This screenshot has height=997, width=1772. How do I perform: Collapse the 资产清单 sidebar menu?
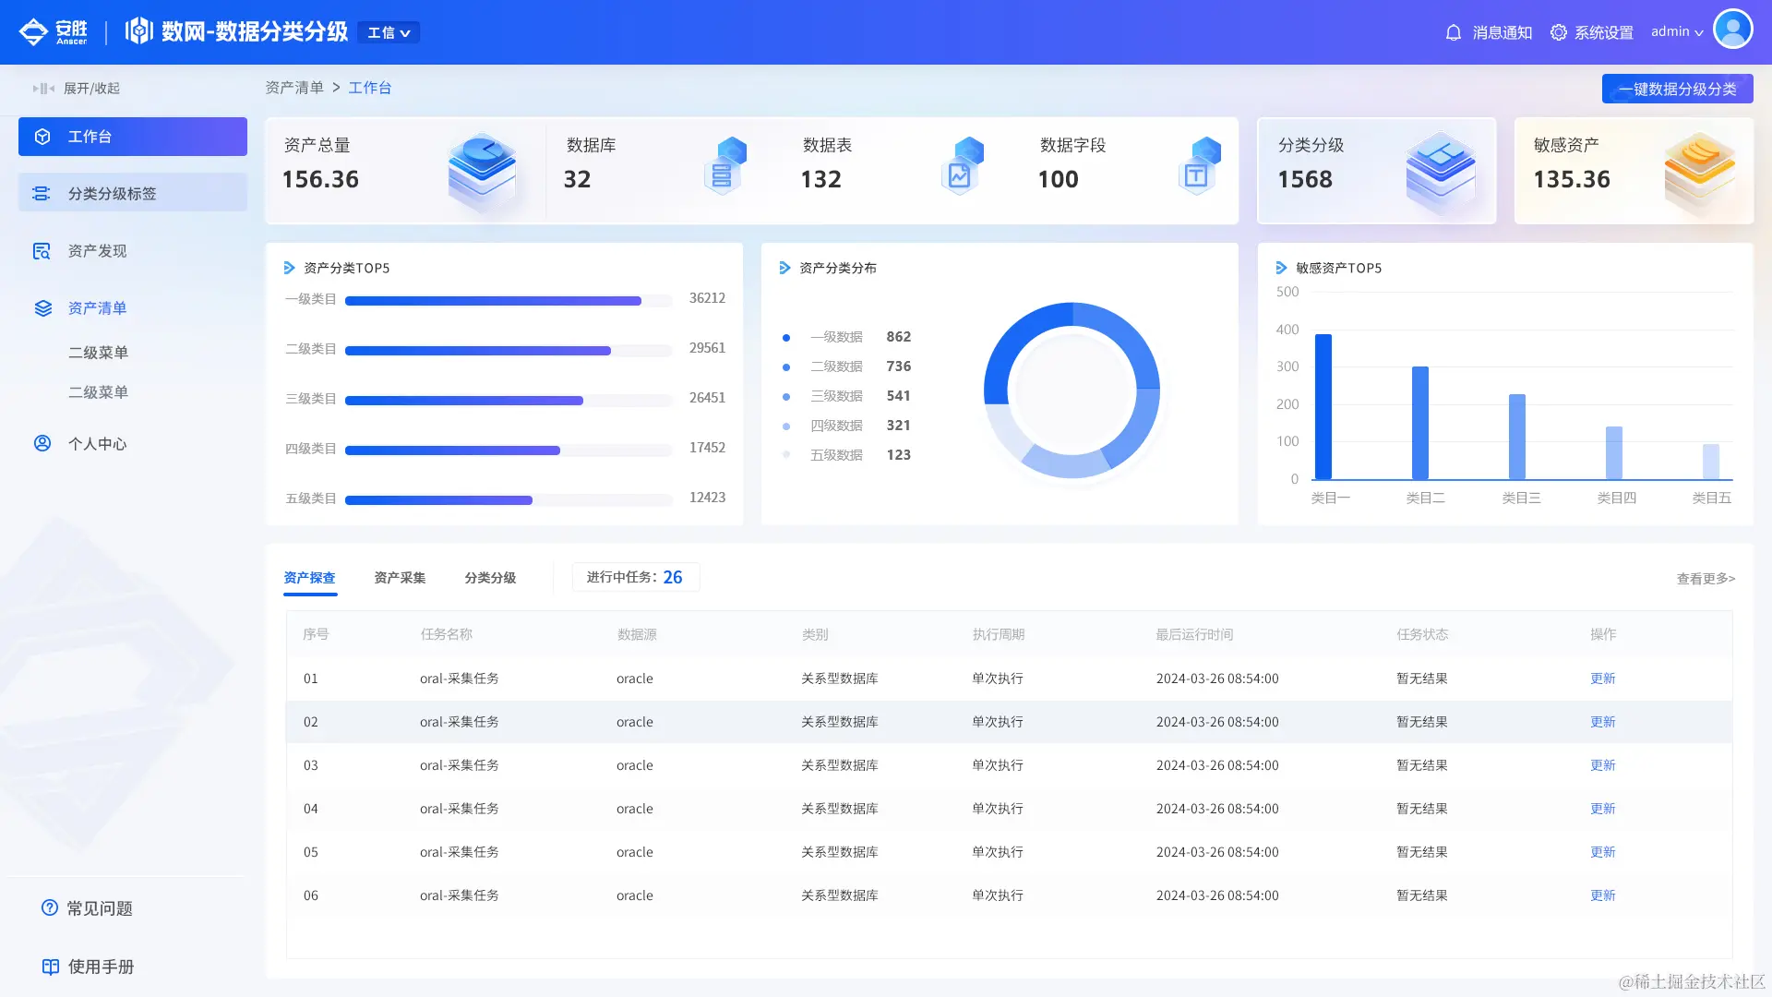tap(97, 308)
